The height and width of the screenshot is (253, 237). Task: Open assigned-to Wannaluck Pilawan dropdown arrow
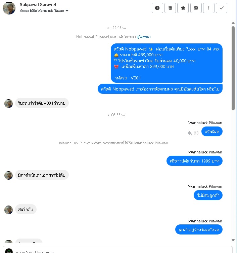pos(67,11)
